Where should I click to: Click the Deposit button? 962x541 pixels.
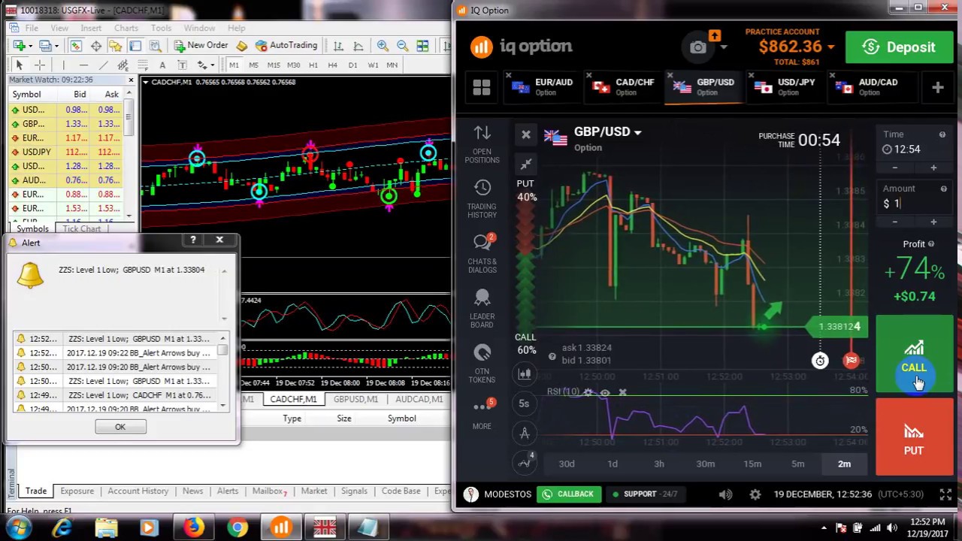click(x=899, y=47)
